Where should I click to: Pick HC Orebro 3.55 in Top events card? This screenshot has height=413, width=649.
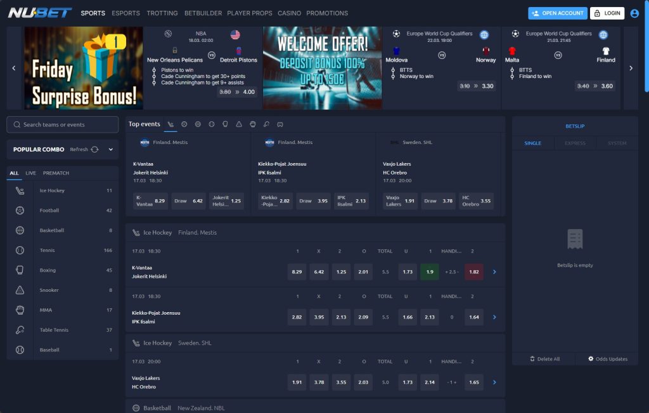click(476, 201)
